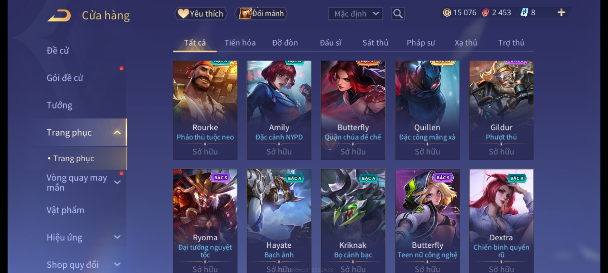Open the Tướng sidebar entry
The height and width of the screenshot is (273, 608).
(60, 105)
